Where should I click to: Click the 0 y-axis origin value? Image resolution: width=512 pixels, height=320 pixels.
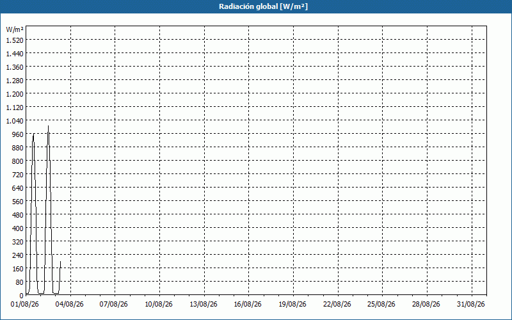click(x=22, y=296)
